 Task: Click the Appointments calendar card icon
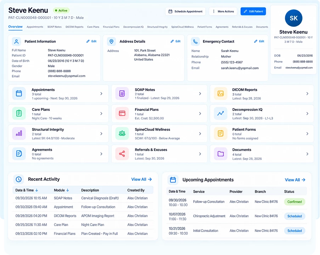19,93
